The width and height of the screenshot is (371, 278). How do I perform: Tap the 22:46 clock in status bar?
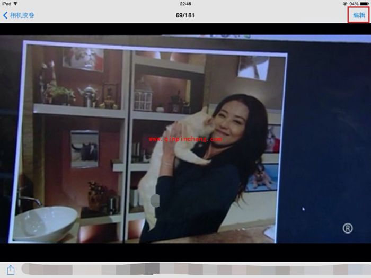185,4
